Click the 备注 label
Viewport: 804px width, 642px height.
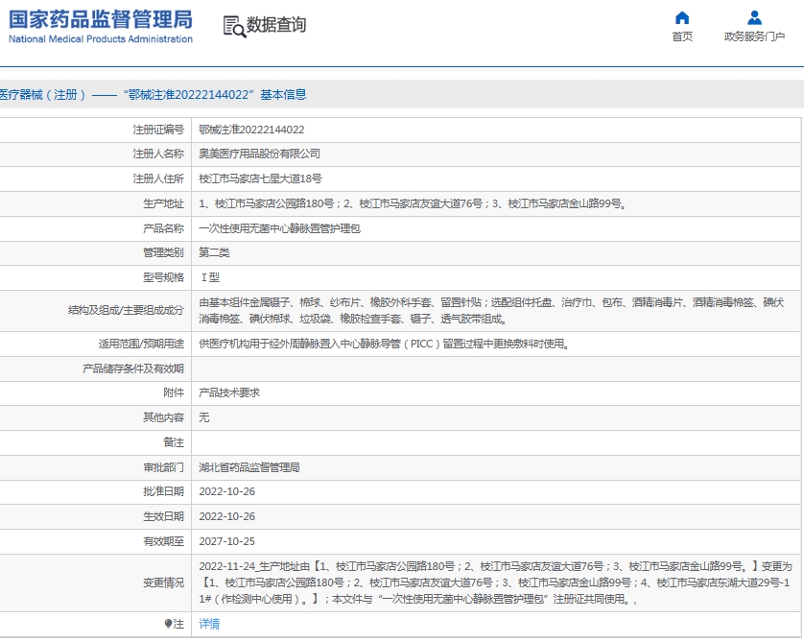(x=174, y=442)
